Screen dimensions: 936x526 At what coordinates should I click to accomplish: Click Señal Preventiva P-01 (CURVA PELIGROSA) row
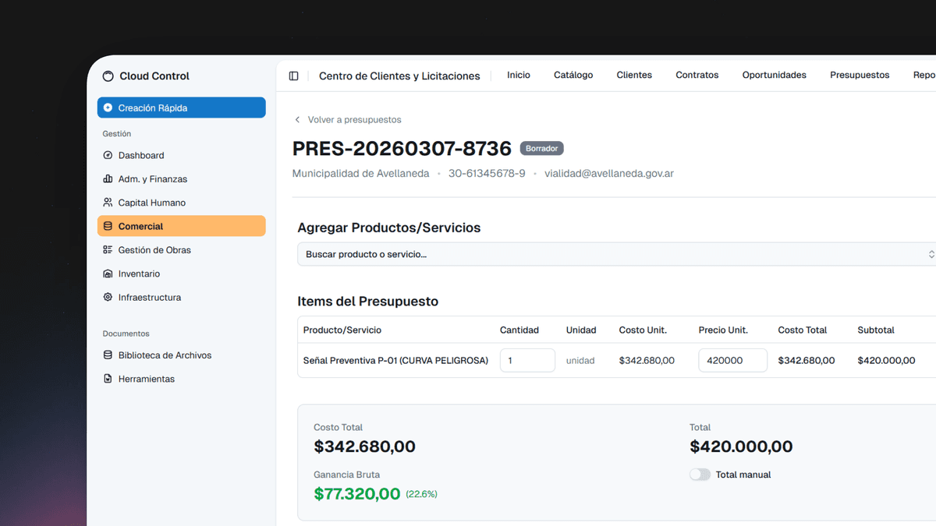click(x=395, y=361)
